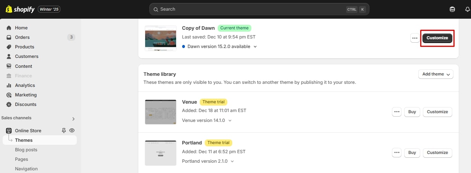Open the notifications bell

click(468, 9)
